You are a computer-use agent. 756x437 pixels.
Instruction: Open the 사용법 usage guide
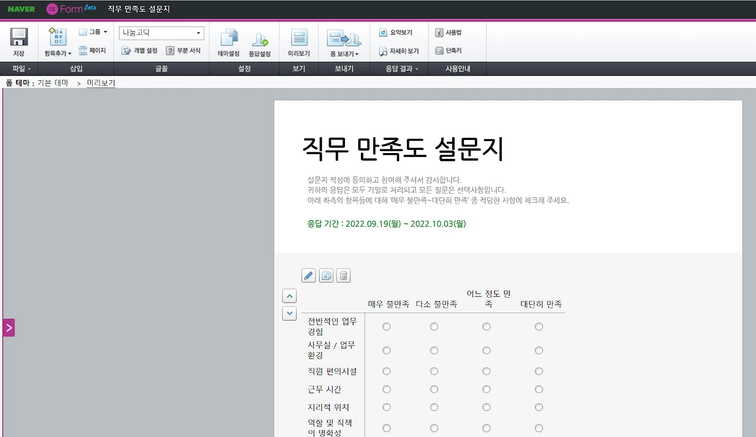click(x=448, y=32)
